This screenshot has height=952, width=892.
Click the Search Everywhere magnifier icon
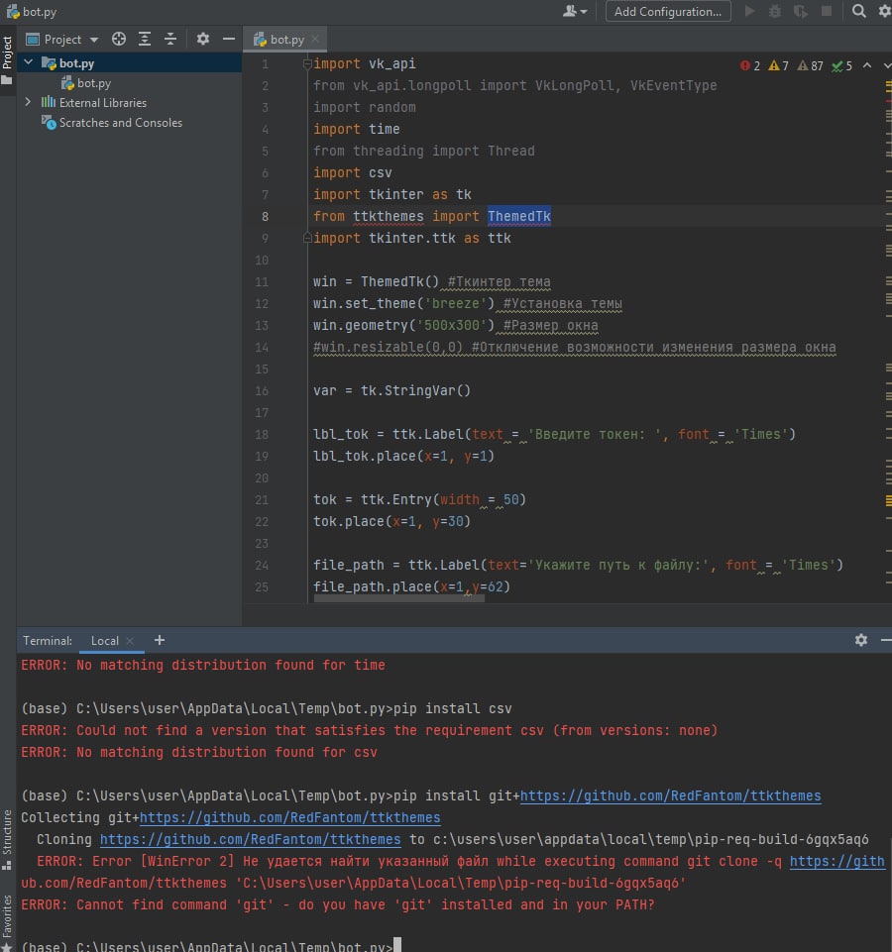pyautogui.click(x=858, y=11)
